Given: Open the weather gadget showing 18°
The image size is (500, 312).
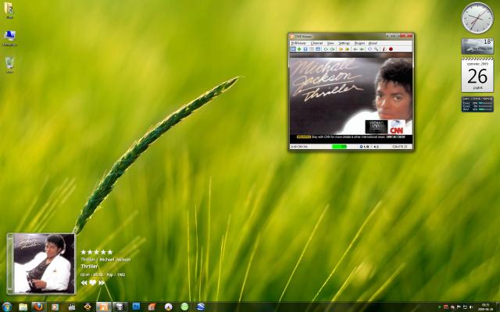Looking at the screenshot, I should tap(477, 46).
